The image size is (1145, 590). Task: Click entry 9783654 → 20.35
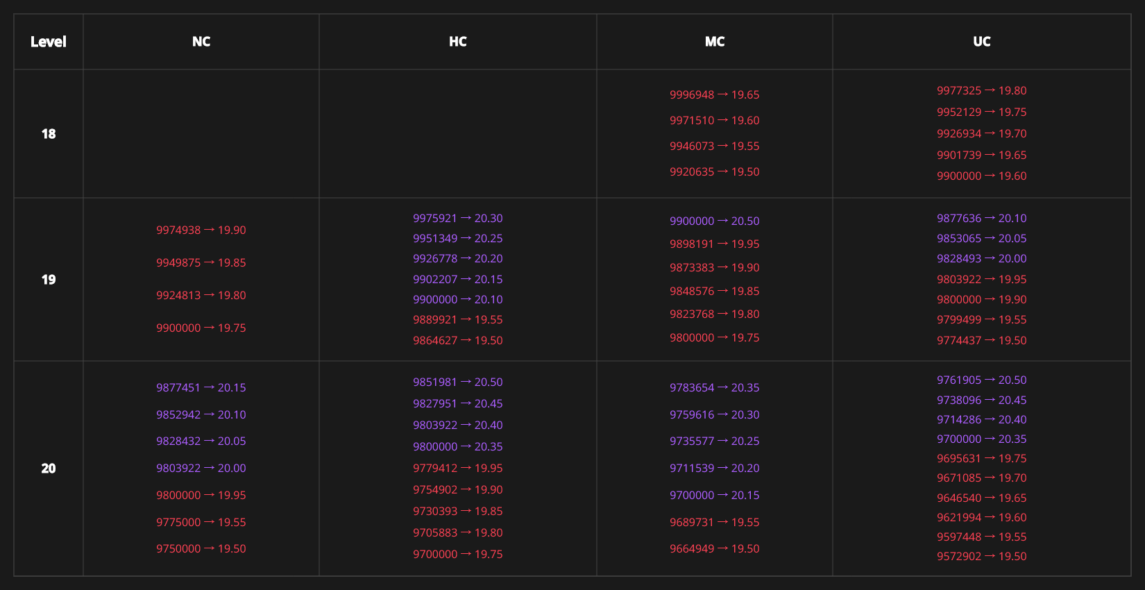click(x=714, y=387)
